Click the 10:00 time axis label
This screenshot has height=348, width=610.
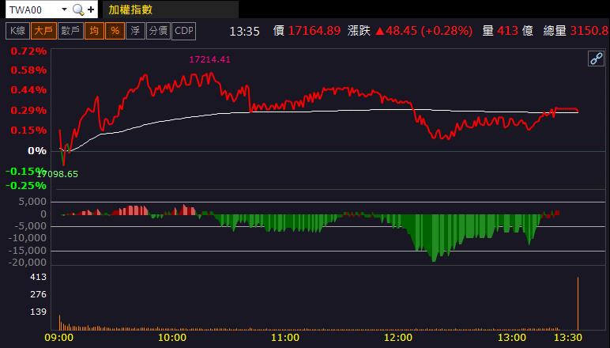pos(172,337)
